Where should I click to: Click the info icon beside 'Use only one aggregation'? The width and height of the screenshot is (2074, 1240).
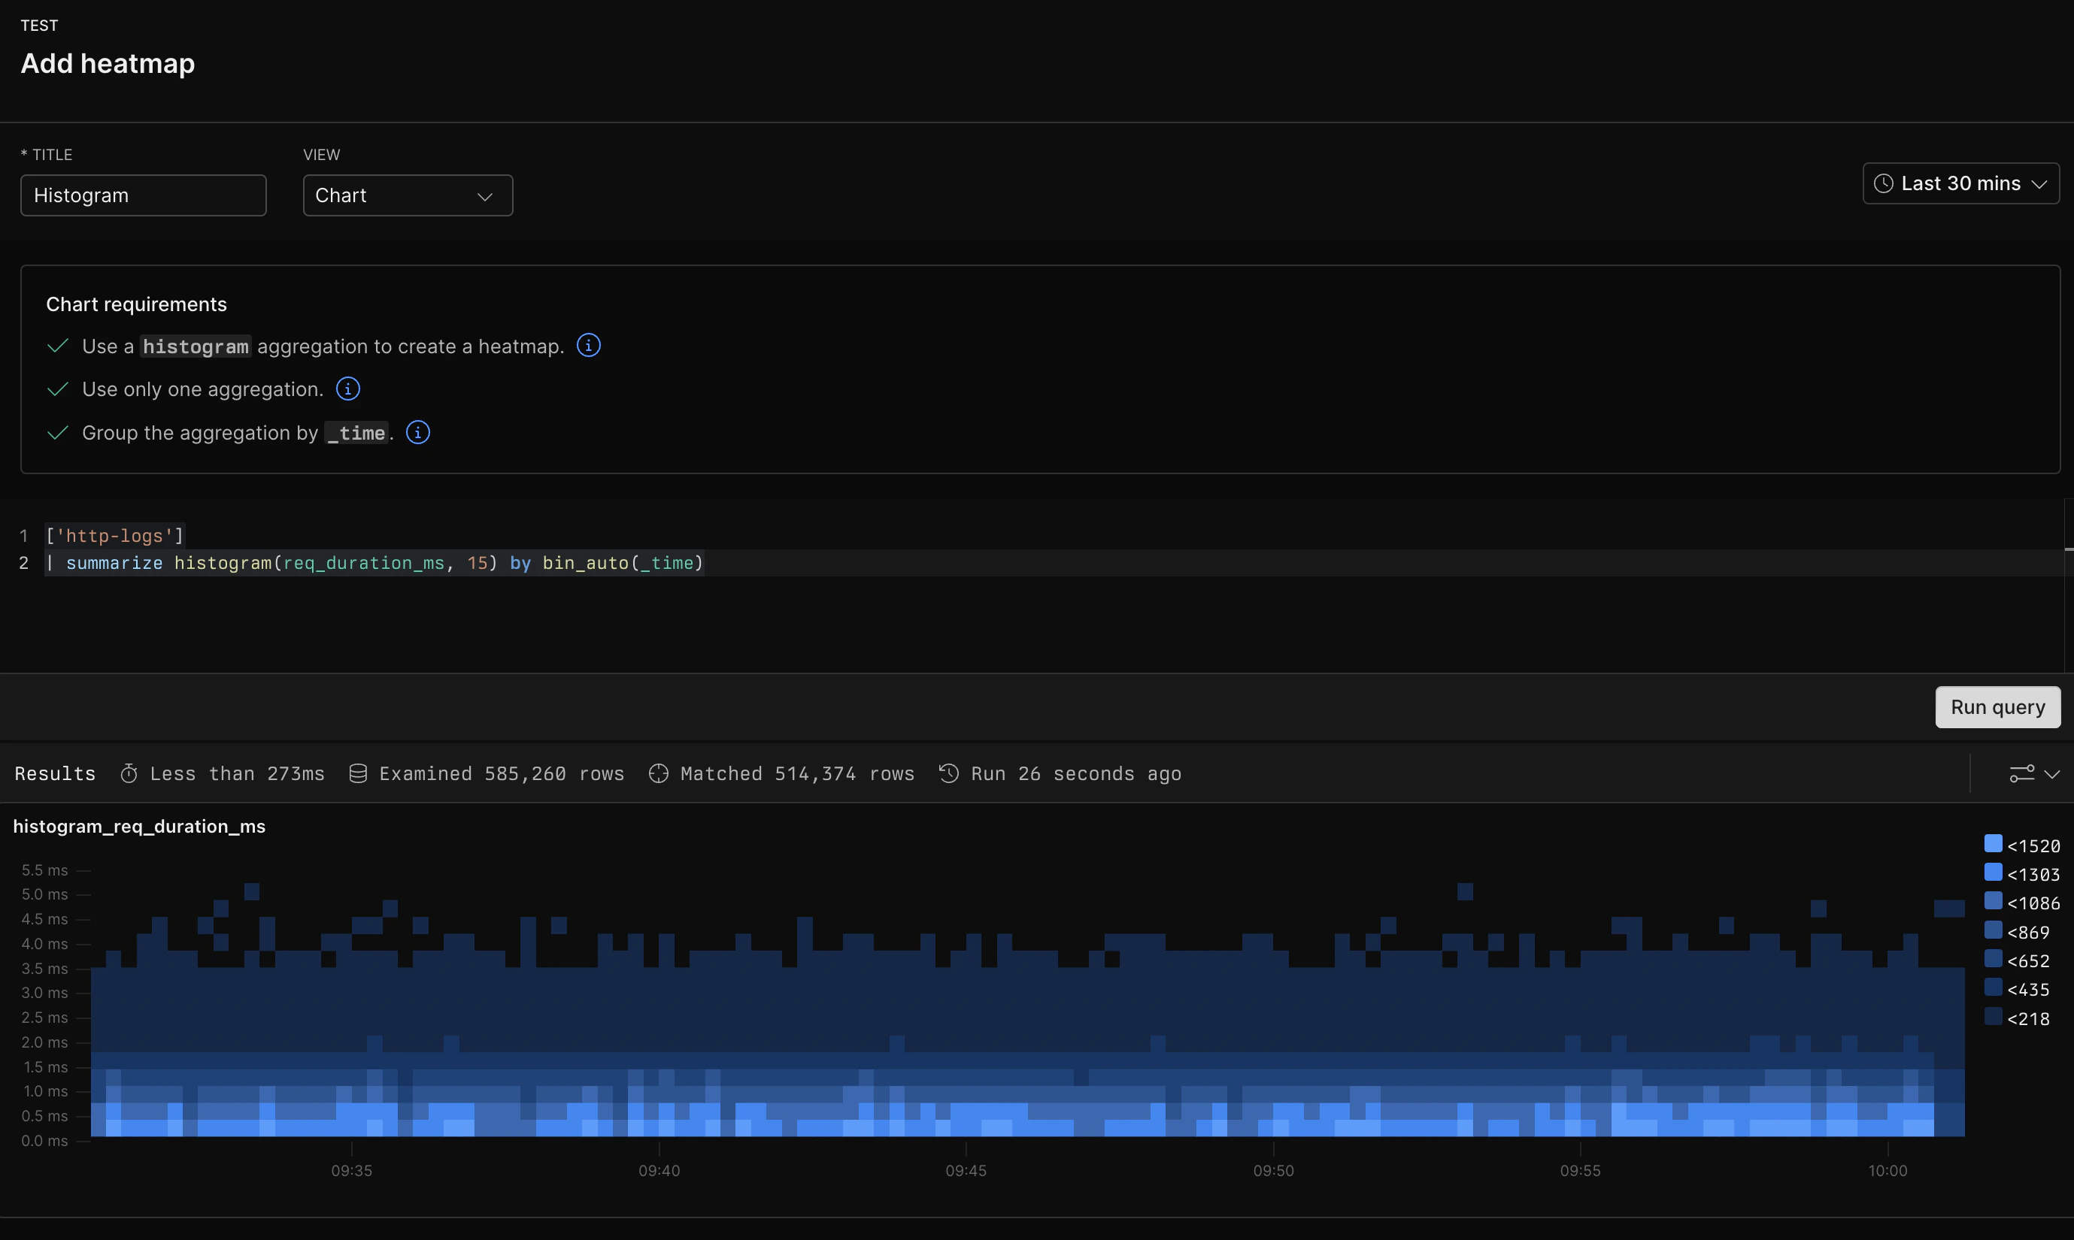(x=347, y=389)
